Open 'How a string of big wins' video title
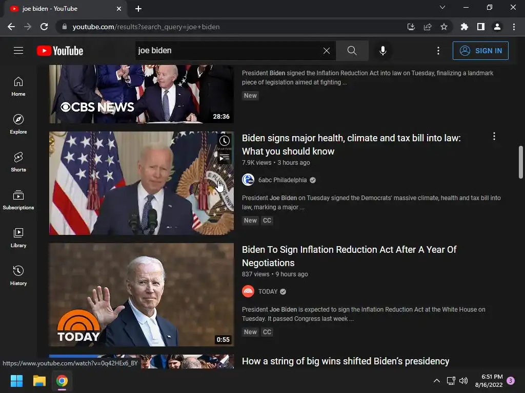 (346, 361)
